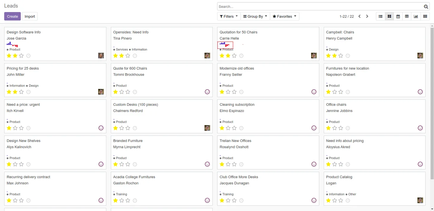Open the Group By dropdown
This screenshot has width=434, height=211.
[x=255, y=16]
